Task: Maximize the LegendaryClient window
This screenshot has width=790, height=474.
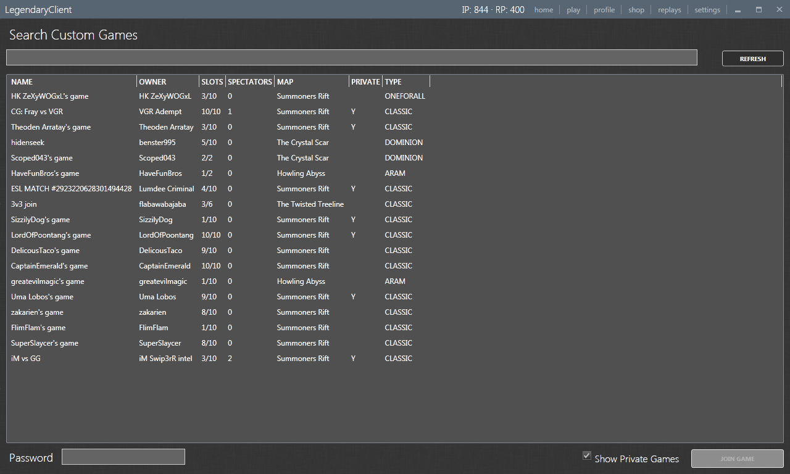Action: point(759,9)
